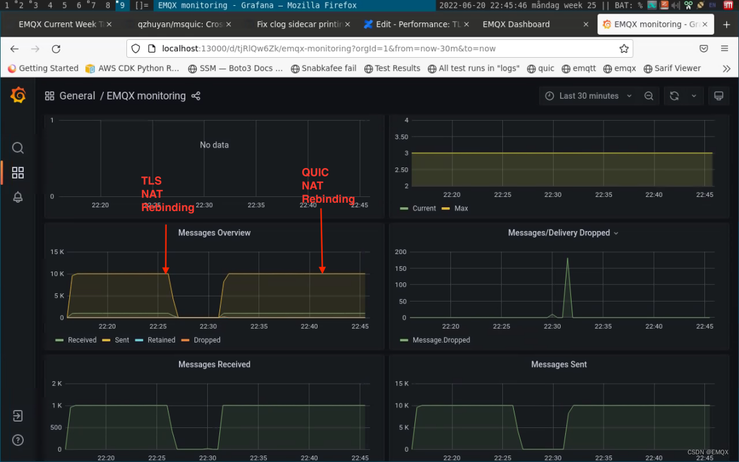The width and height of the screenshot is (739, 462).
Task: Click the sign-in icon in sidebar
Action: [x=18, y=416]
